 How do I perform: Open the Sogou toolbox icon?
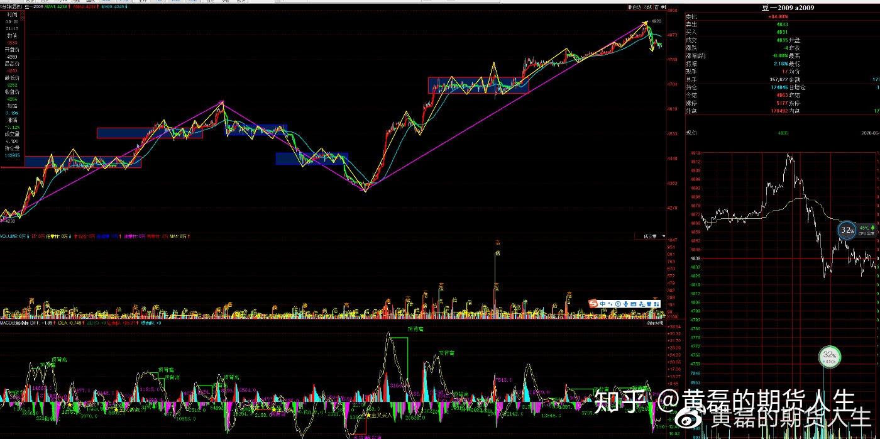click(x=656, y=304)
